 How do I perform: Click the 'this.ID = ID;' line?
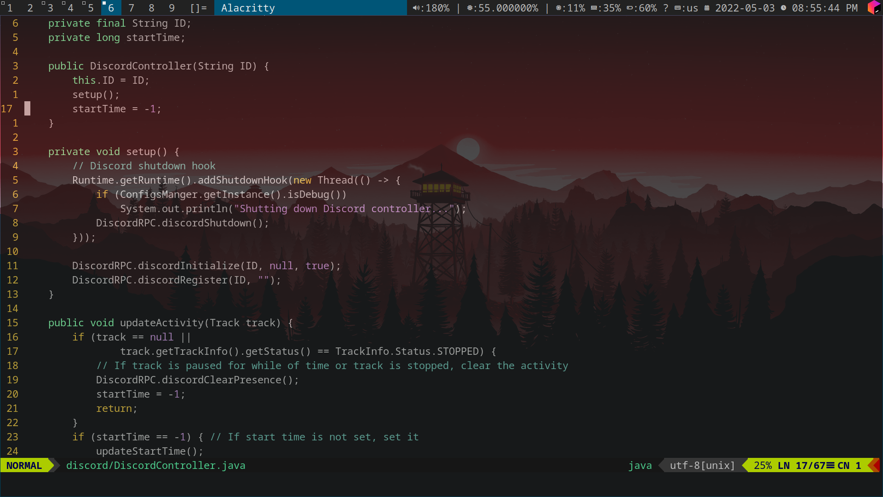click(111, 80)
